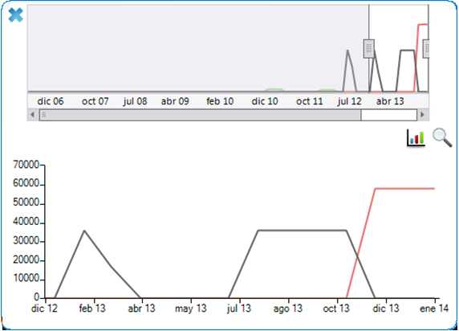Click the scrollbar thumb grip
The height and width of the screenshot is (331, 459).
pyautogui.click(x=44, y=115)
